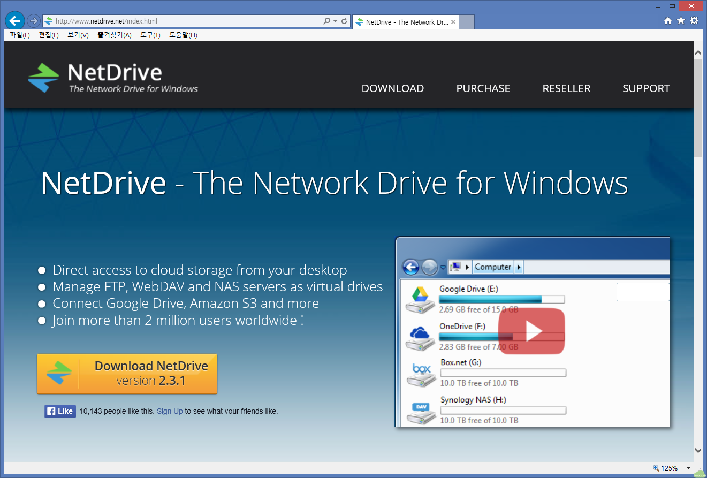Image resolution: width=707 pixels, height=478 pixels.
Task: Click the Synology NAS (H:) capacity bar
Action: click(x=503, y=411)
